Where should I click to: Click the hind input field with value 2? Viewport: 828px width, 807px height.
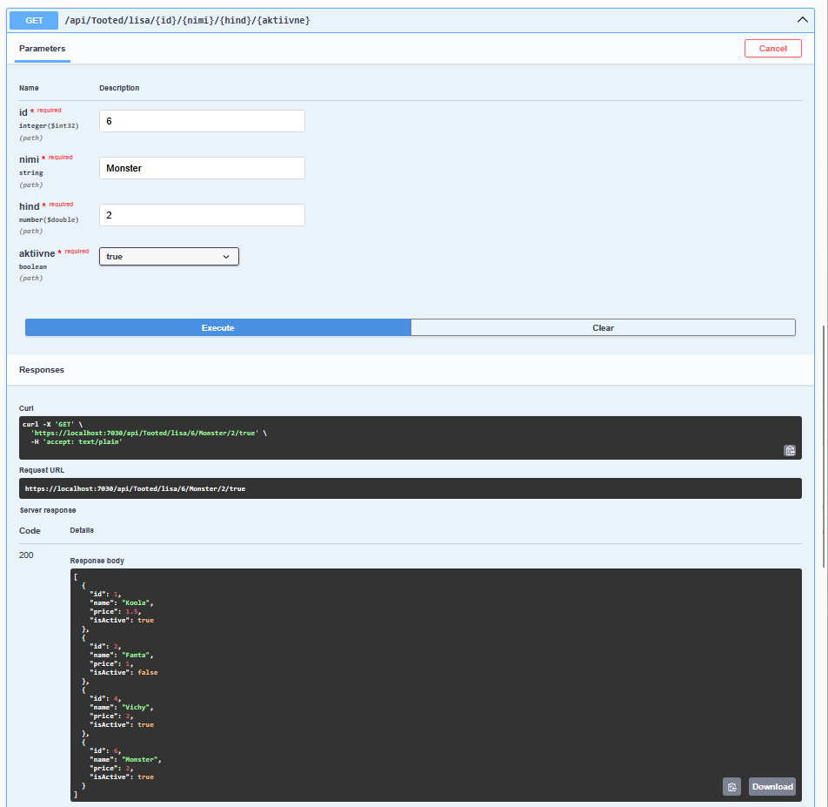(x=202, y=215)
